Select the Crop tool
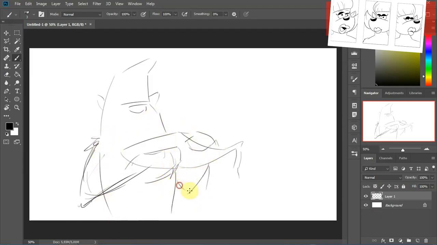This screenshot has width=437, height=245. click(x=6, y=49)
